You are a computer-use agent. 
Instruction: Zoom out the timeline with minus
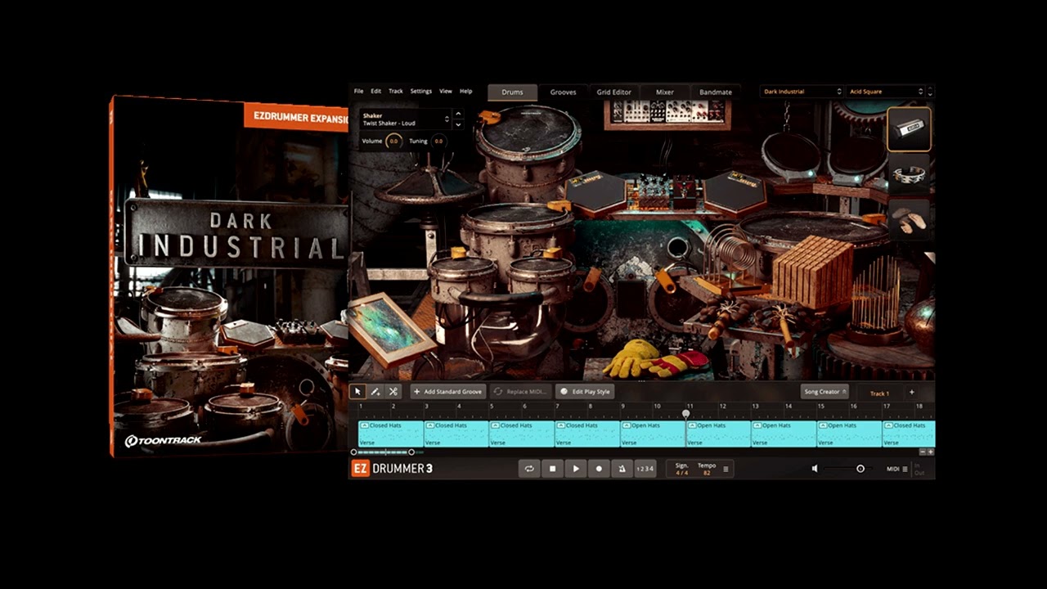tap(923, 452)
